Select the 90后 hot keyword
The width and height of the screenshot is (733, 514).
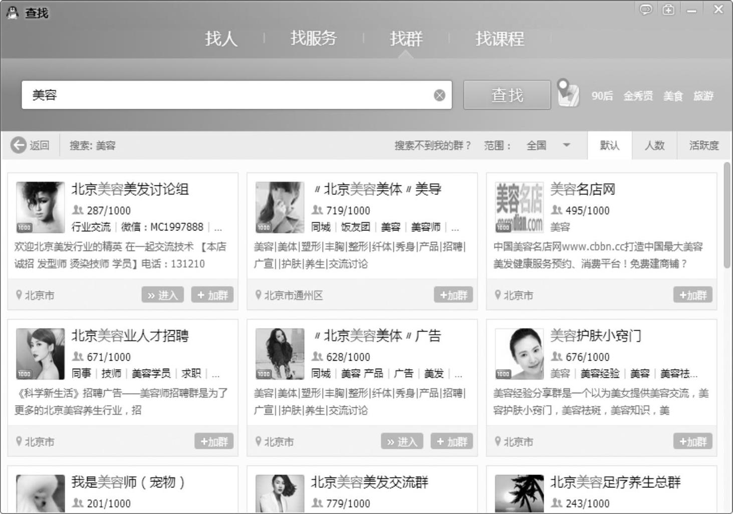point(602,96)
